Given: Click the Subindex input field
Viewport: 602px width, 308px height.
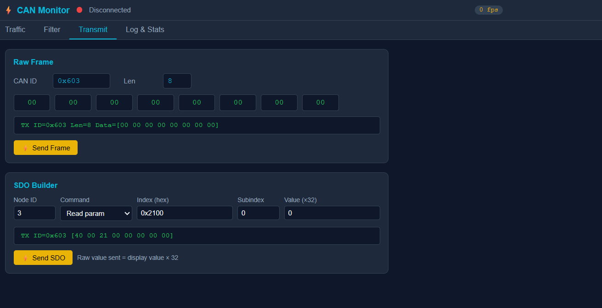Looking at the screenshot, I should (x=258, y=213).
